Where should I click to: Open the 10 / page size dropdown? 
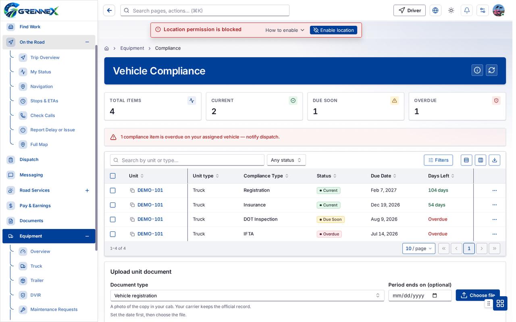click(x=419, y=248)
